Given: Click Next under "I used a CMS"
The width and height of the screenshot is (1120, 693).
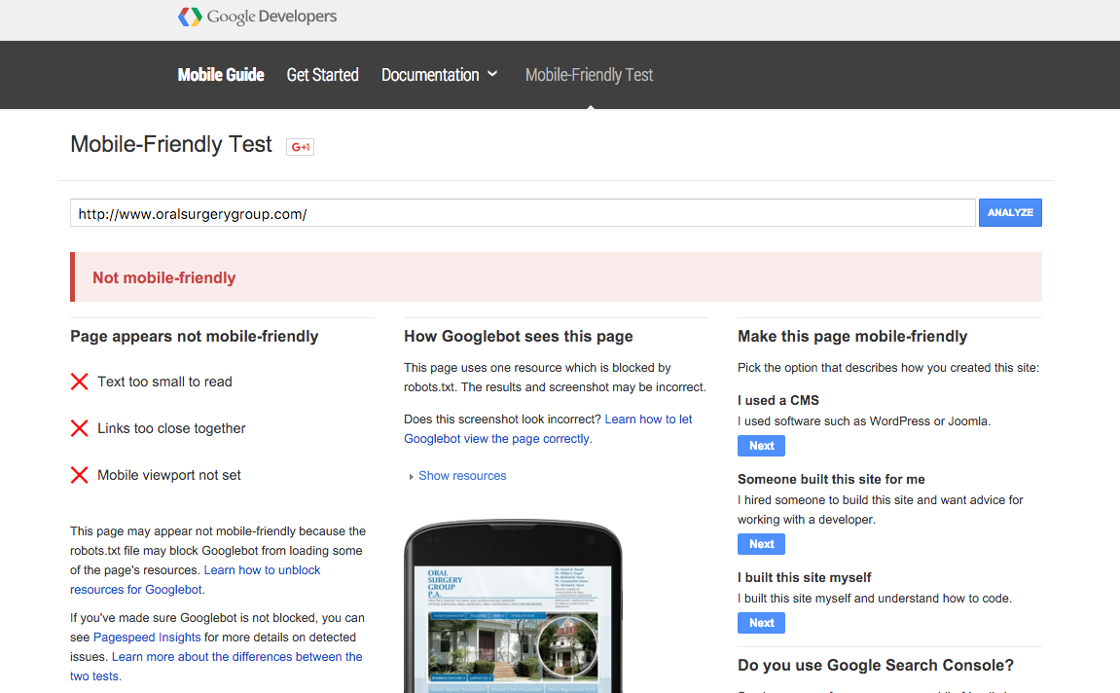Looking at the screenshot, I should click(x=761, y=445).
